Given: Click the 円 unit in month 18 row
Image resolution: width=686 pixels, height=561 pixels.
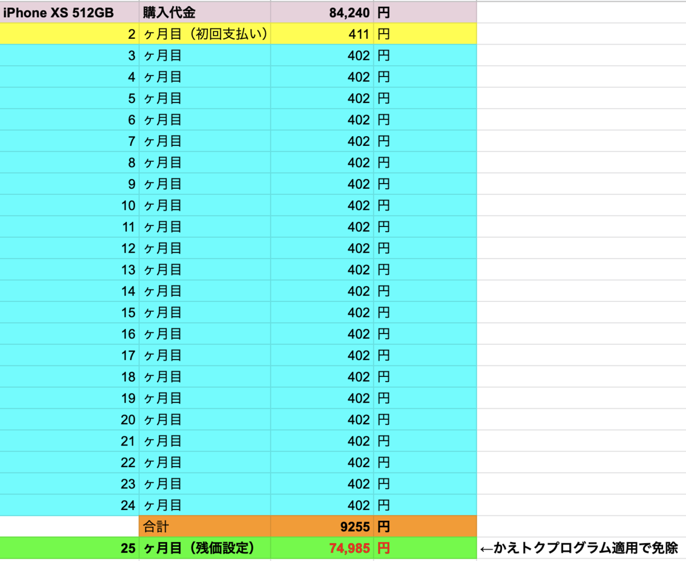Looking at the screenshot, I should tap(425, 377).
